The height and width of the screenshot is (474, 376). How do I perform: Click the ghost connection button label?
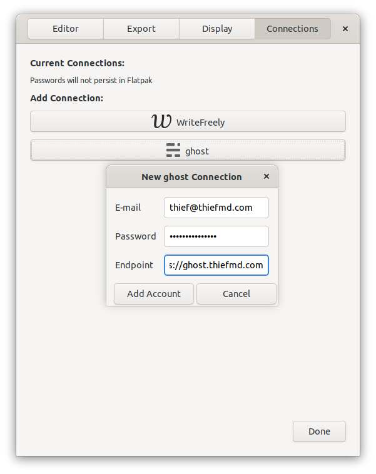click(197, 151)
